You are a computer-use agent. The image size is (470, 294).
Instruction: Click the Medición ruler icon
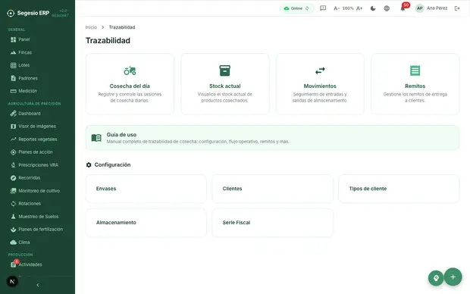[13, 91]
